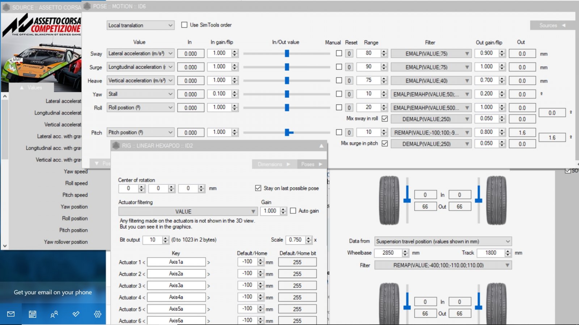Click the Sources button
Image resolution: width=579 pixels, height=325 pixels.
pos(552,25)
